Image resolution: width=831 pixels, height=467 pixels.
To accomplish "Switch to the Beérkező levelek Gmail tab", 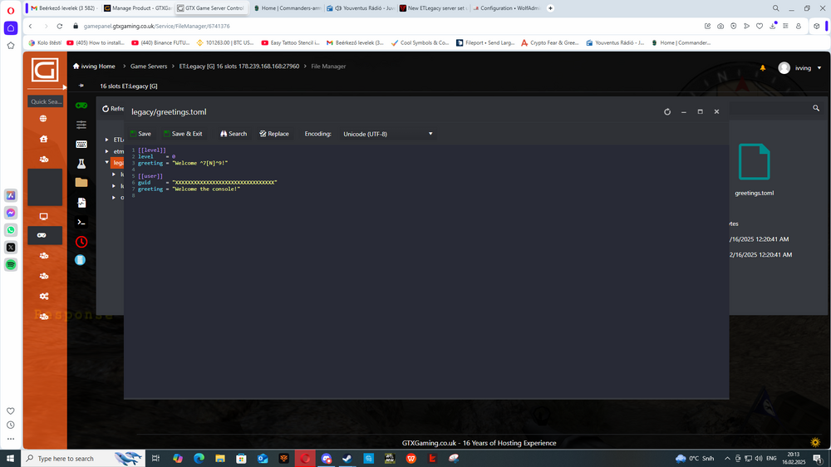I will coord(64,8).
